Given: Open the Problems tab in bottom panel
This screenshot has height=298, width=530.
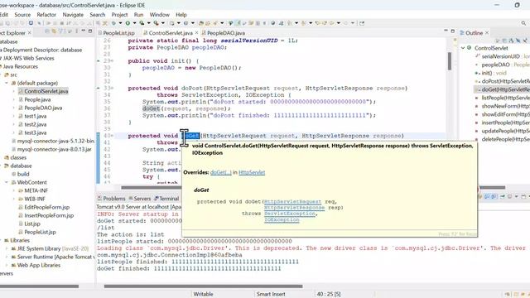Looking at the screenshot, I should pyautogui.click(x=111, y=199).
